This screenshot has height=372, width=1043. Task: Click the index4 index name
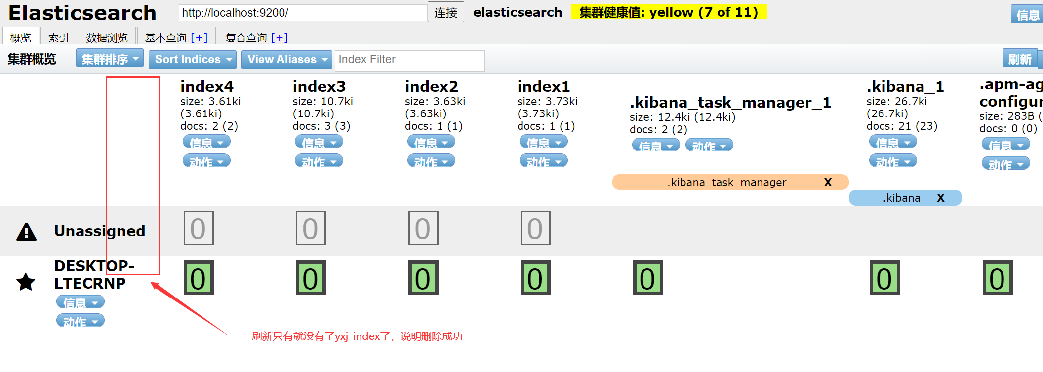[x=207, y=86]
